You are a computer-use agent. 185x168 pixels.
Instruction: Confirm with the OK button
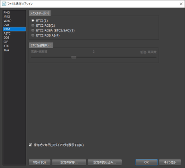[x=146, y=162]
